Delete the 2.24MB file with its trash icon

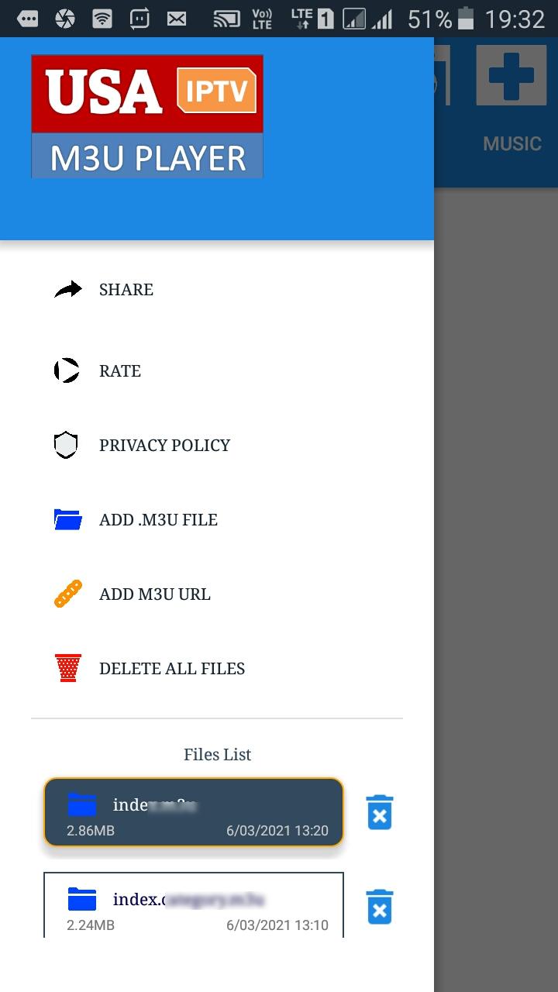(x=380, y=907)
